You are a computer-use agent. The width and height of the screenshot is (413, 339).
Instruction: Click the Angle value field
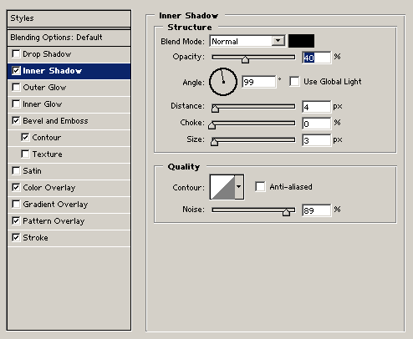click(259, 82)
